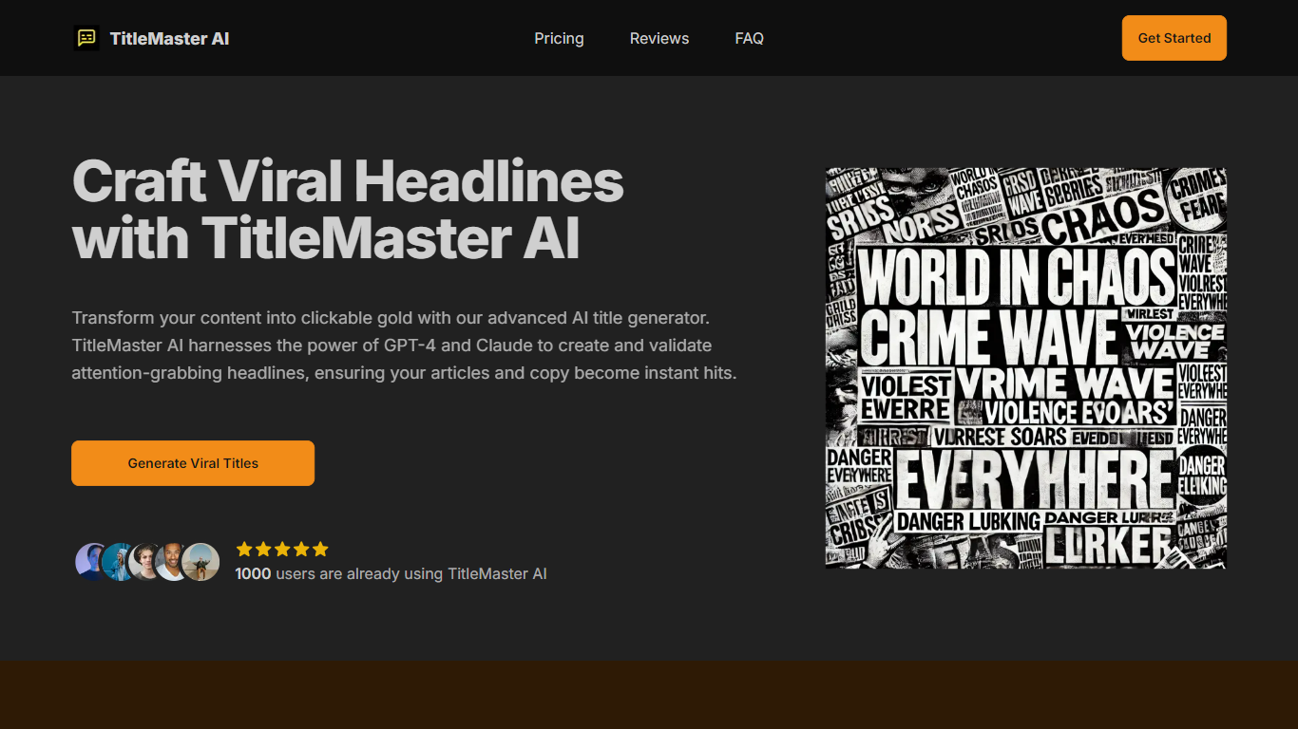Click the middle gold rating star
Screen dimensions: 1298x729
tap(282, 549)
